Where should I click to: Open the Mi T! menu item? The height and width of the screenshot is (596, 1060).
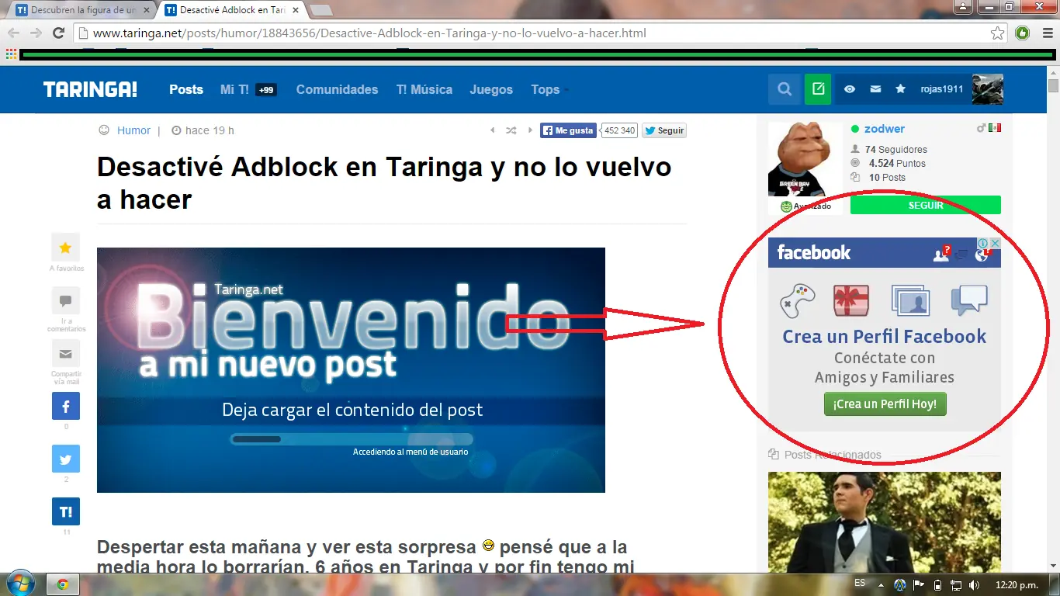pyautogui.click(x=234, y=89)
